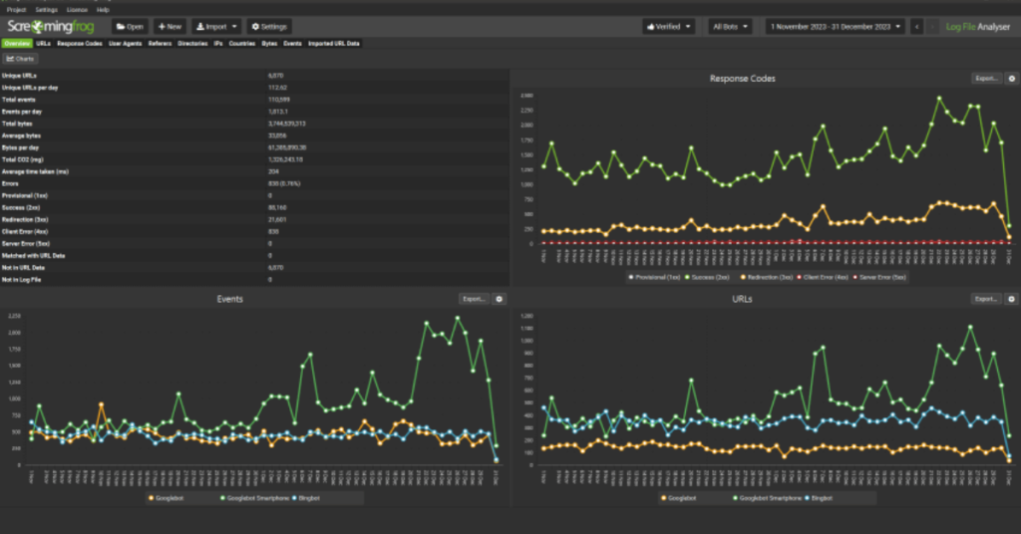This screenshot has height=534, width=1021.
Task: Switch to the Countries tab
Action: tap(242, 44)
